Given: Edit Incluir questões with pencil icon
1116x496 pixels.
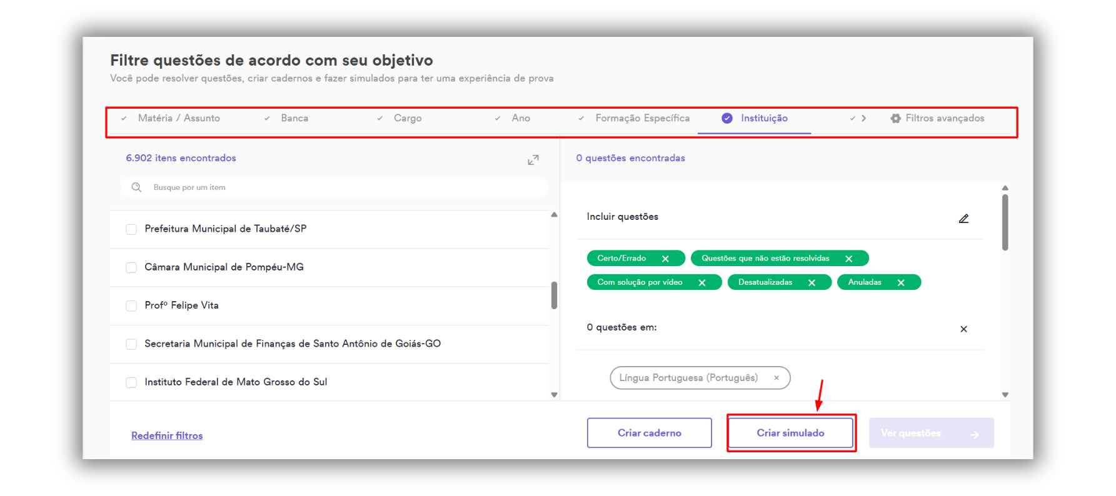Looking at the screenshot, I should click(x=963, y=219).
